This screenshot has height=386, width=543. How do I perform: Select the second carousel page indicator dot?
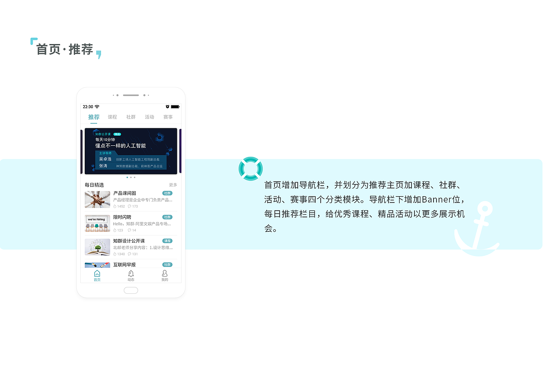coord(131,177)
